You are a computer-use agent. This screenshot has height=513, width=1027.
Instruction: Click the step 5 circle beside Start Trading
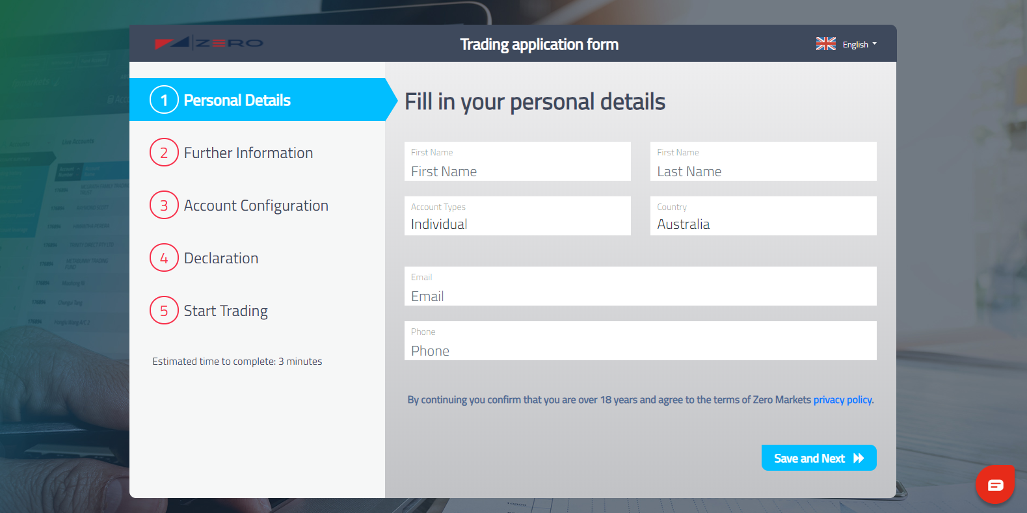tap(164, 310)
